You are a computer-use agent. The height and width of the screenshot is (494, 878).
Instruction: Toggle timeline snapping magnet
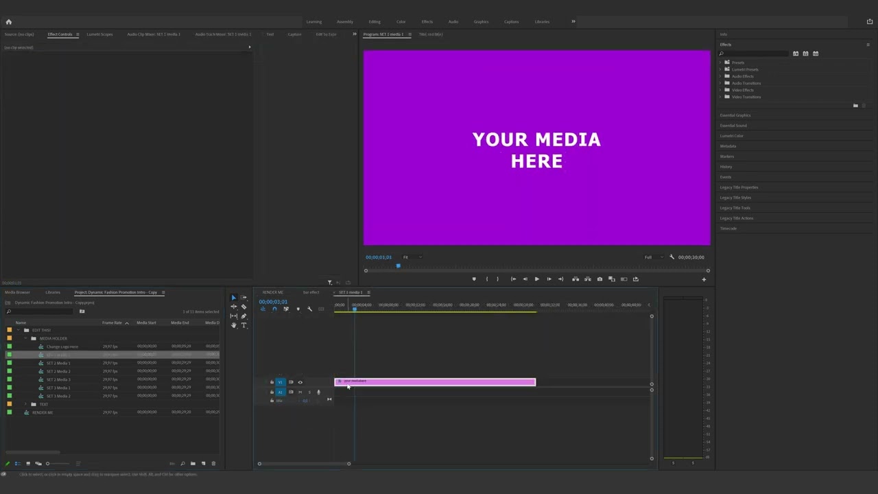(x=274, y=309)
